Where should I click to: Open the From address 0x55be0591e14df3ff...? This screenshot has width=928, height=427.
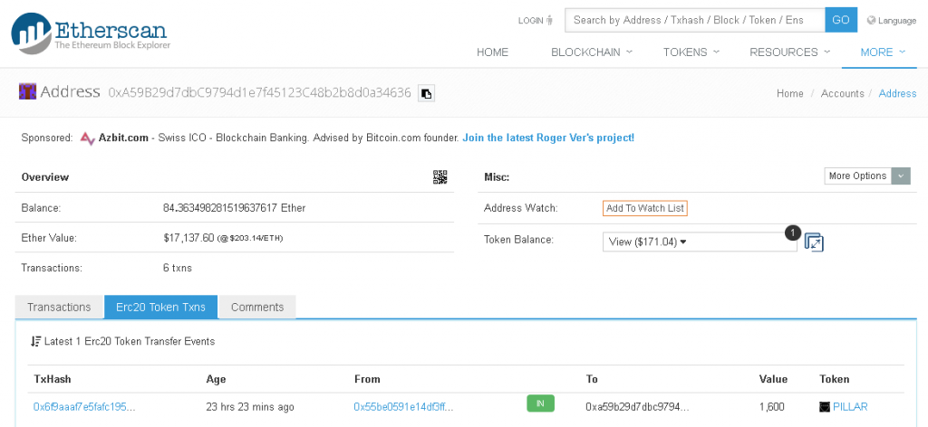403,407
